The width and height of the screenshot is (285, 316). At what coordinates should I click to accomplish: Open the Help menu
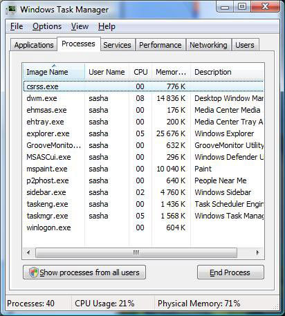(107, 26)
